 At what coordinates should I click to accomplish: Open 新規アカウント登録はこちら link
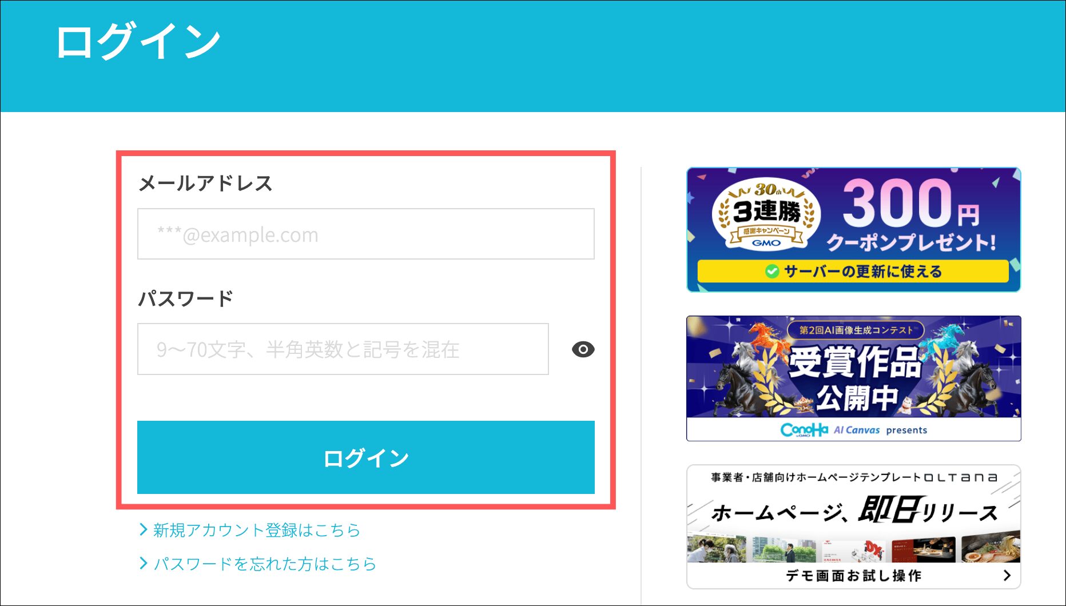(257, 530)
